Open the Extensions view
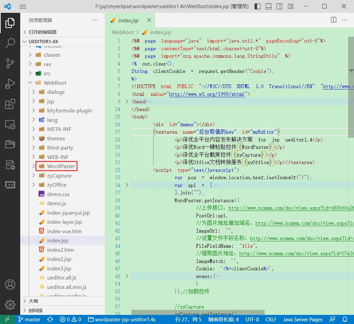 tap(10, 104)
